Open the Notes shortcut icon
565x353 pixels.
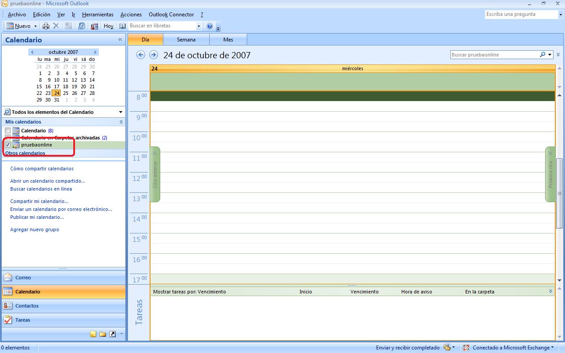(x=93, y=334)
